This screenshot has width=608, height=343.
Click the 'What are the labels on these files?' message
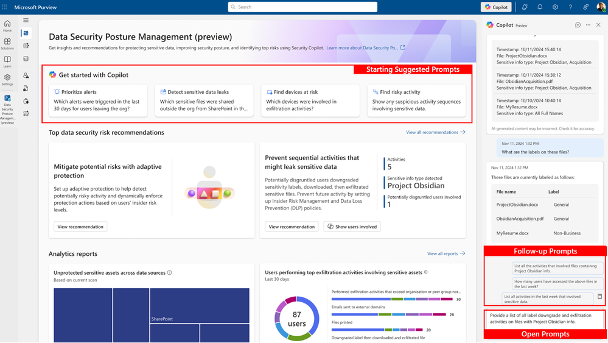pyautogui.click(x=550, y=148)
